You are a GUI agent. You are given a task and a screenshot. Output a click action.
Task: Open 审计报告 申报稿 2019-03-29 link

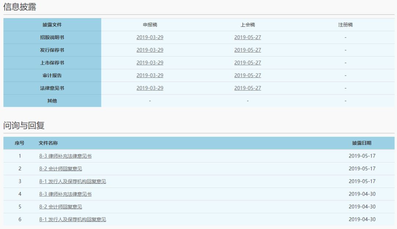150,75
